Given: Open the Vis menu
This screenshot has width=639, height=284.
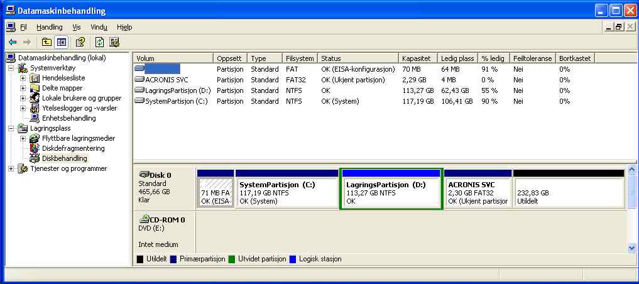Looking at the screenshot, I should pos(77,27).
